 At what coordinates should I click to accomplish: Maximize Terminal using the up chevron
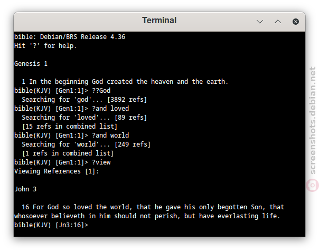tap(278, 22)
